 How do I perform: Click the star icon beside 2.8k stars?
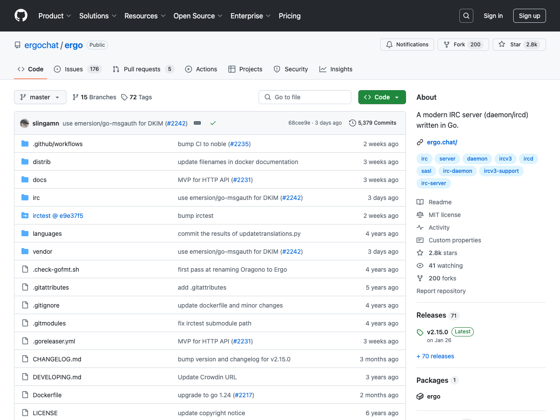tap(420, 253)
